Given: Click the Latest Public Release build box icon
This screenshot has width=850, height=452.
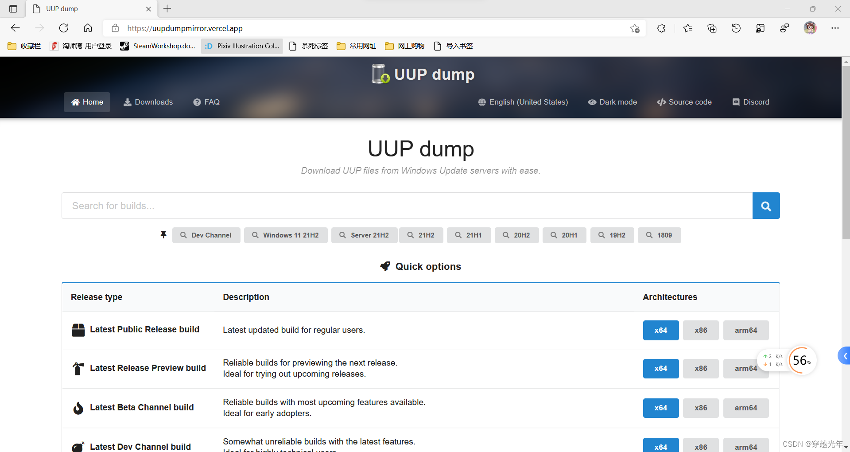Looking at the screenshot, I should click(x=78, y=330).
